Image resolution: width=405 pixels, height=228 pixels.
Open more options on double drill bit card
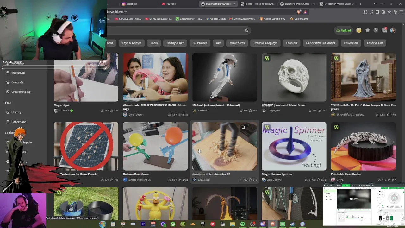pos(252,127)
